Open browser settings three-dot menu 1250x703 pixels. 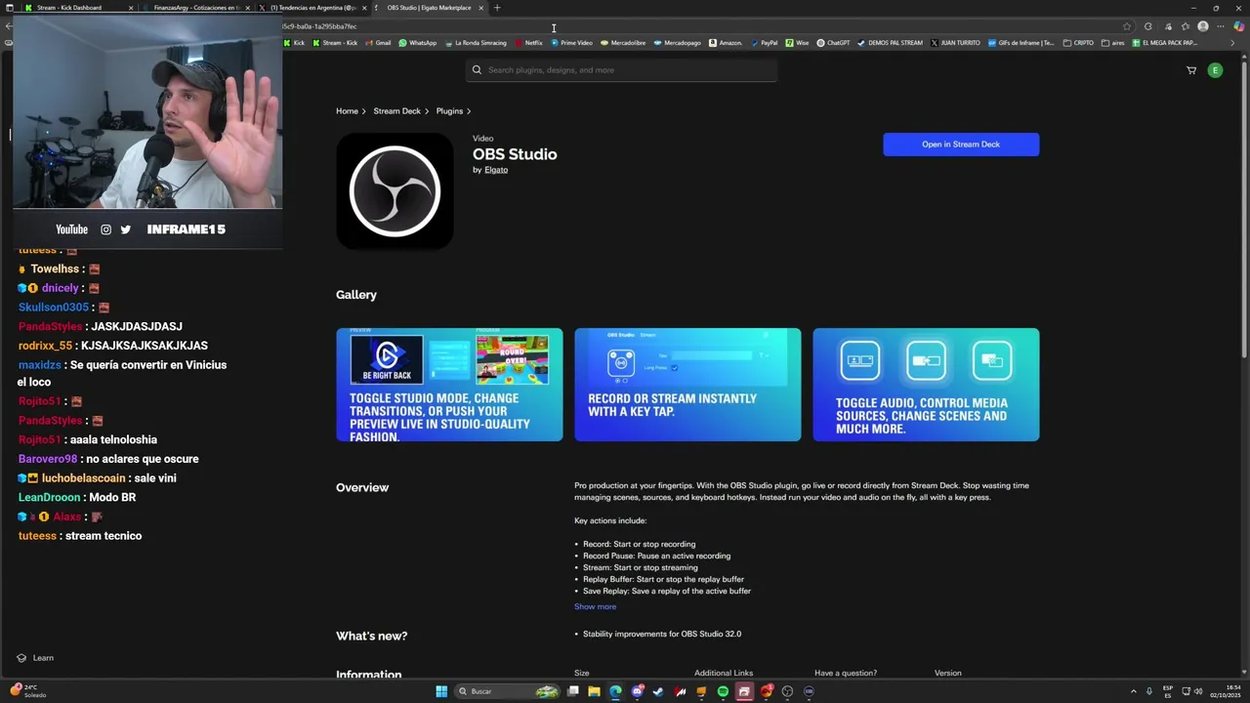(1220, 26)
